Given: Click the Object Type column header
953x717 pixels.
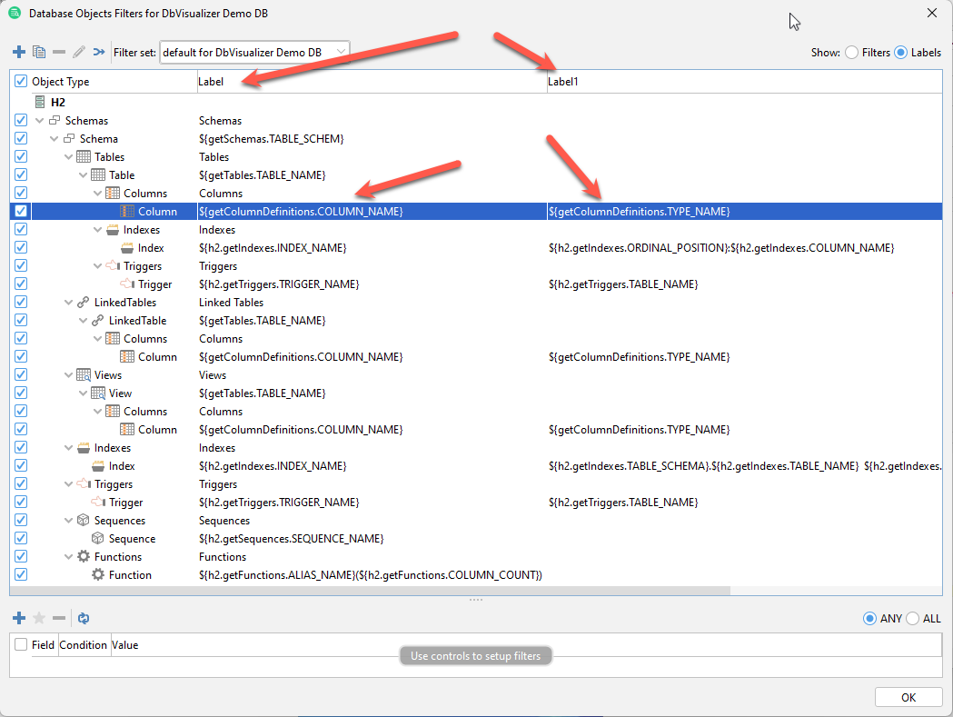Looking at the screenshot, I should (x=64, y=81).
